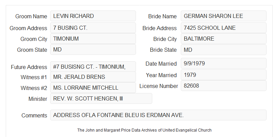Screen dimensions: 273x137
Task: Click the Bride Name label
Action: pos(162,16)
